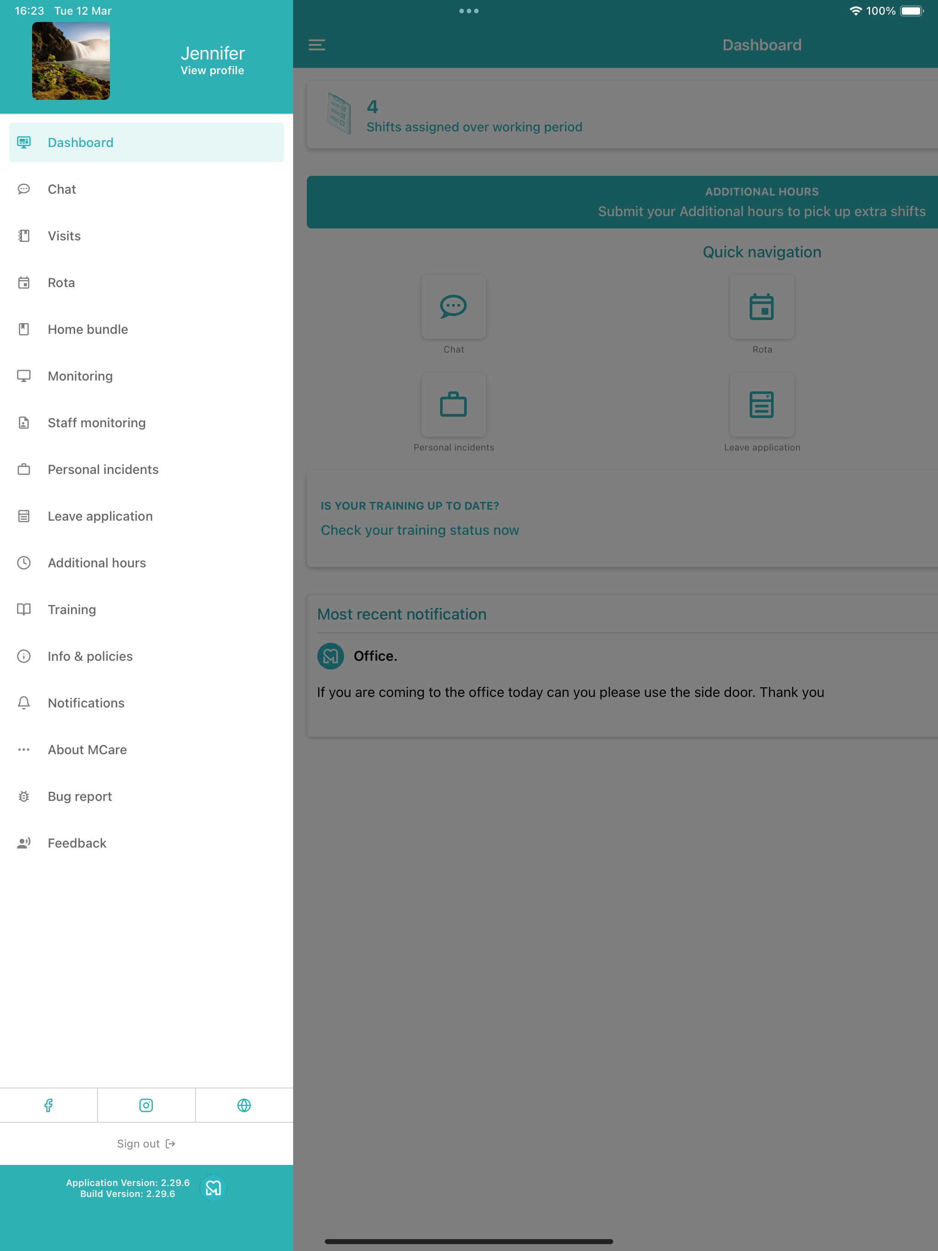Tap the Staff monitoring document icon
Screen dimensions: 938x1251
24,423
